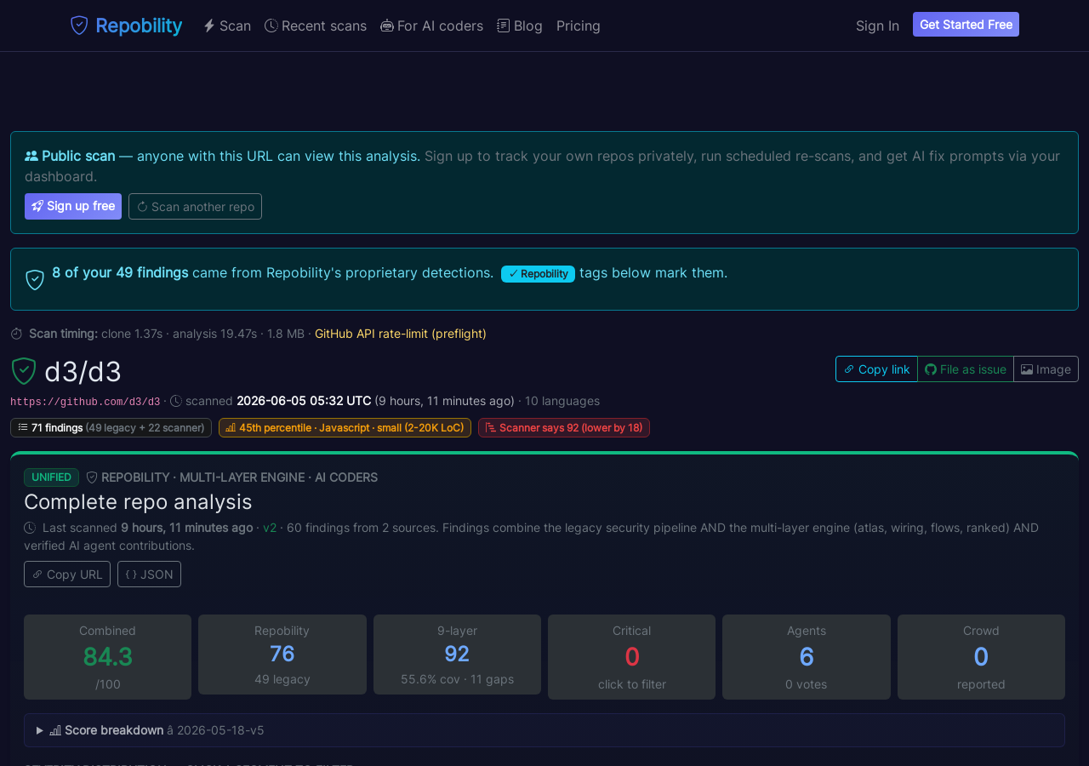Open the JSON export button
Screen dimensions: 1089x766
[149, 574]
